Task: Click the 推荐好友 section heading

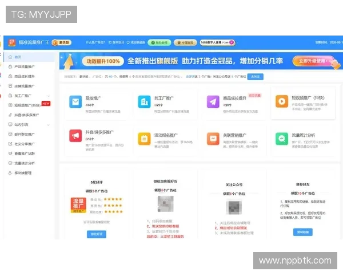Action: point(303,184)
